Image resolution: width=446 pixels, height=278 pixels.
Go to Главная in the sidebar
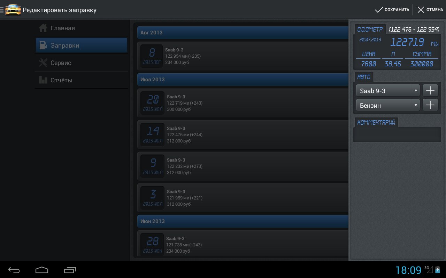[82, 28]
